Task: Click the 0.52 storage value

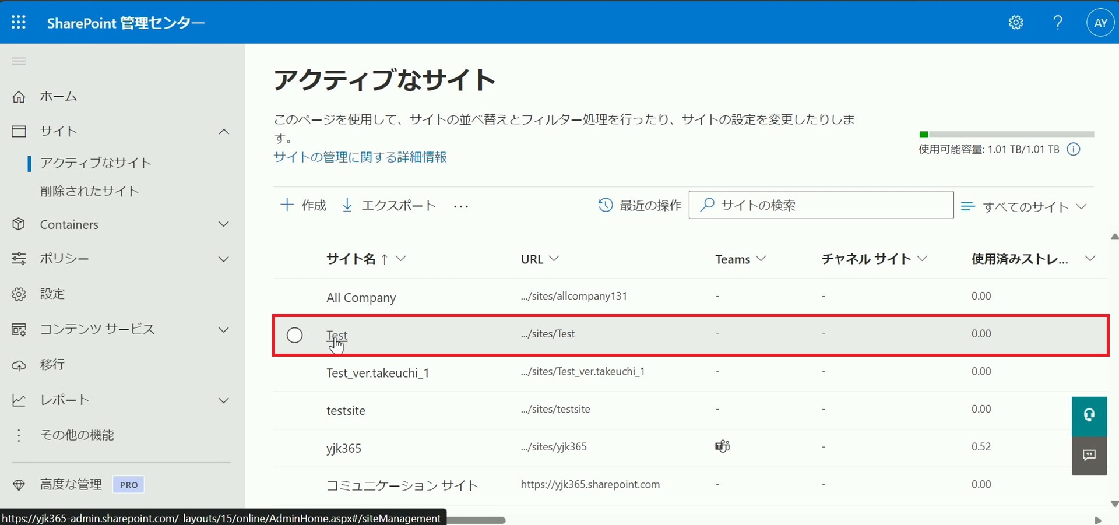Action: tap(981, 446)
